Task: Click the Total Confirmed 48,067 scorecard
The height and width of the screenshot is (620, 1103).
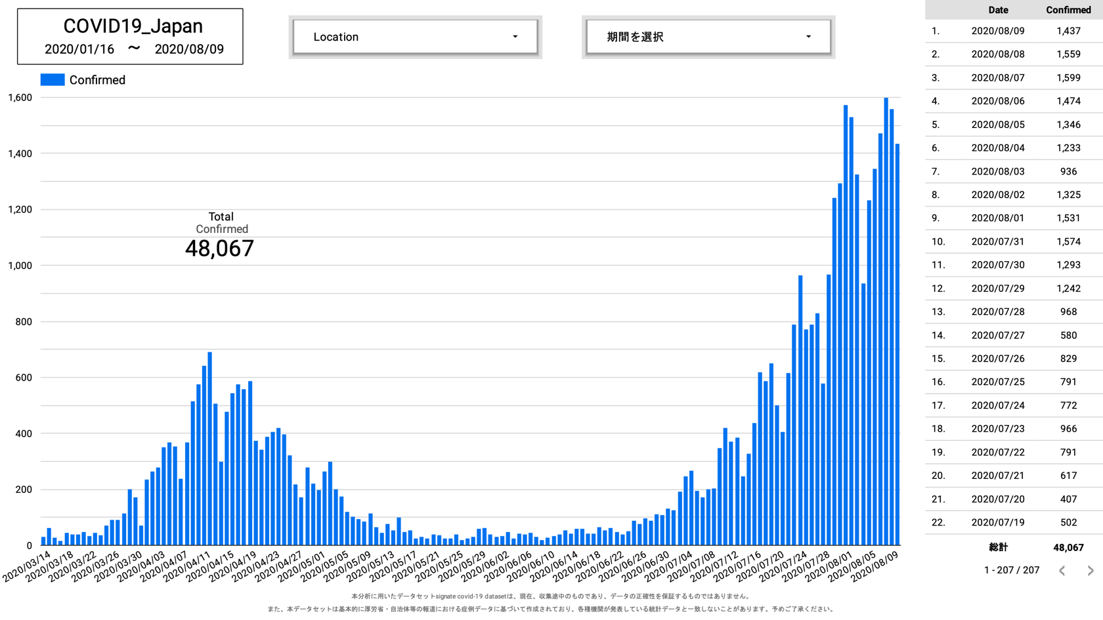Action: [220, 236]
